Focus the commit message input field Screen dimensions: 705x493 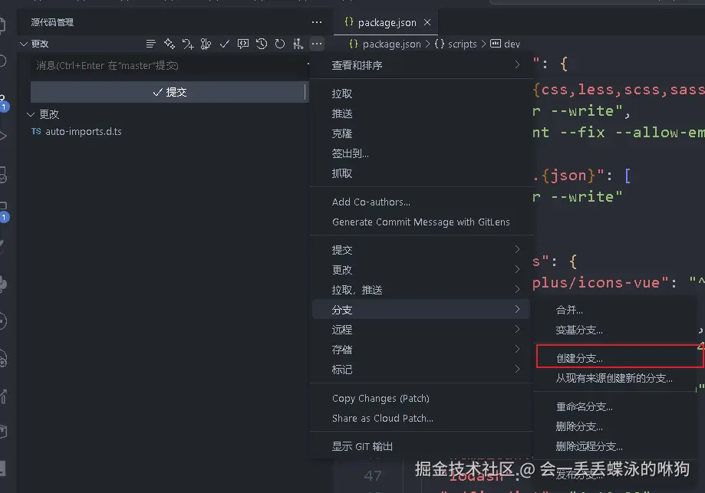pyautogui.click(x=170, y=65)
